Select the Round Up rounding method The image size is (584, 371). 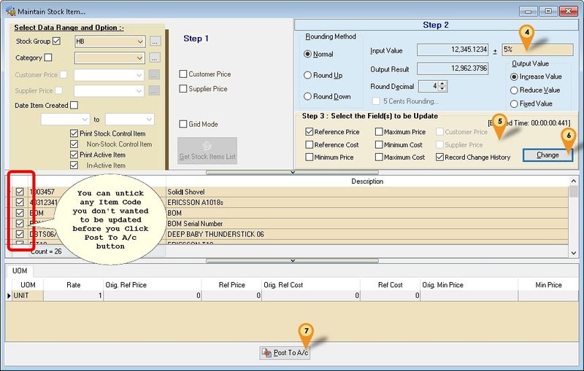[307, 75]
